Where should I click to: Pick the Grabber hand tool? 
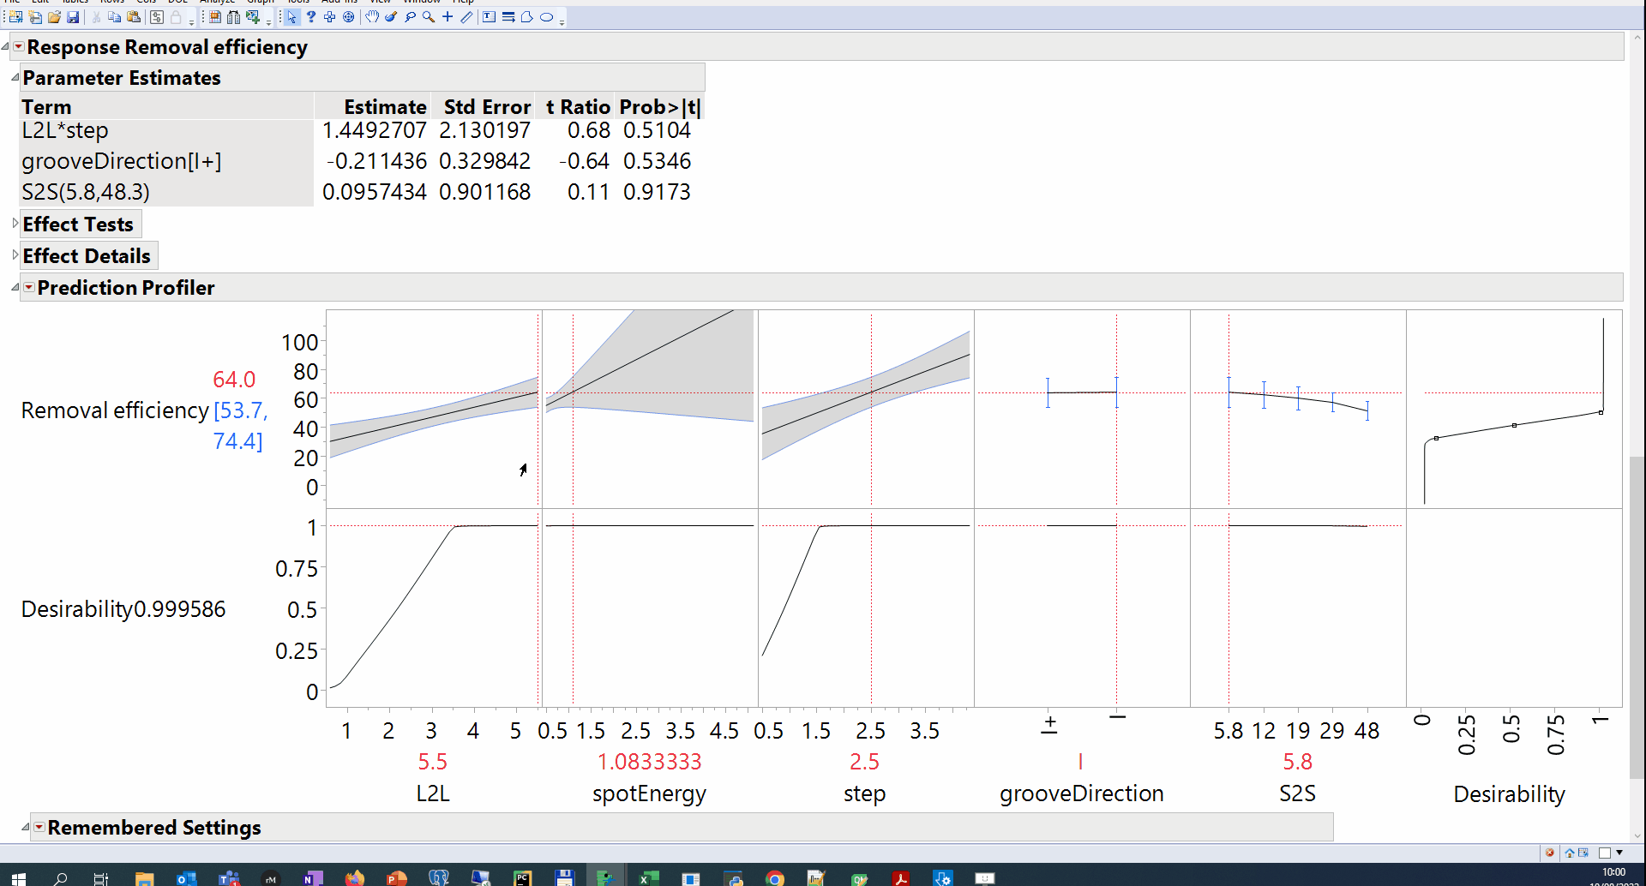(x=371, y=16)
